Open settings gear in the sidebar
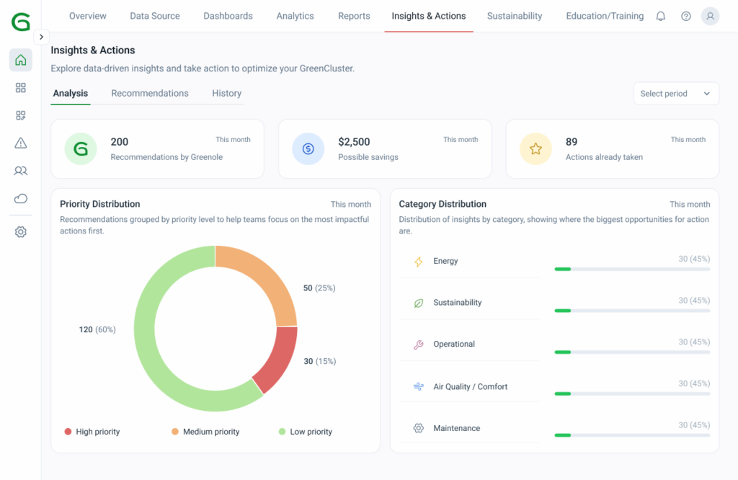Image resolution: width=738 pixels, height=480 pixels. (x=21, y=232)
